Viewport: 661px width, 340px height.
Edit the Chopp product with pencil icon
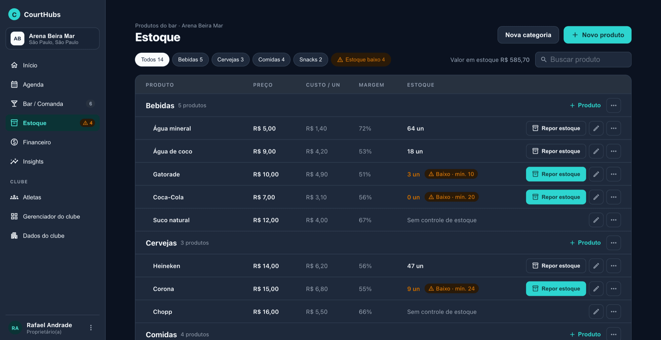[596, 312]
